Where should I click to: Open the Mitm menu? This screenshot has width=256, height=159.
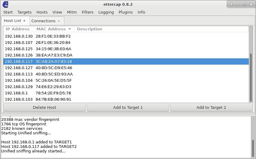point(72,12)
